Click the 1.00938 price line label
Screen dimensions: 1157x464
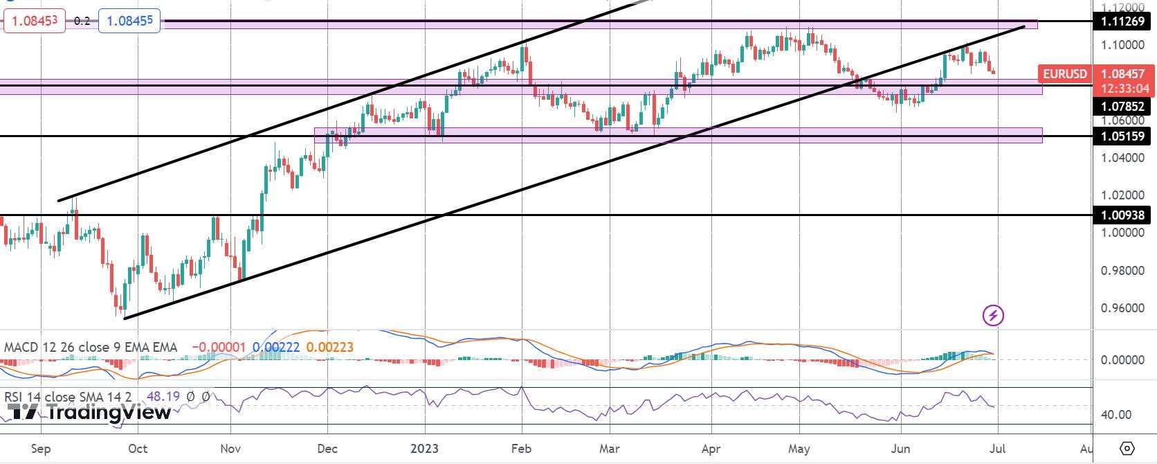pyautogui.click(x=1122, y=215)
